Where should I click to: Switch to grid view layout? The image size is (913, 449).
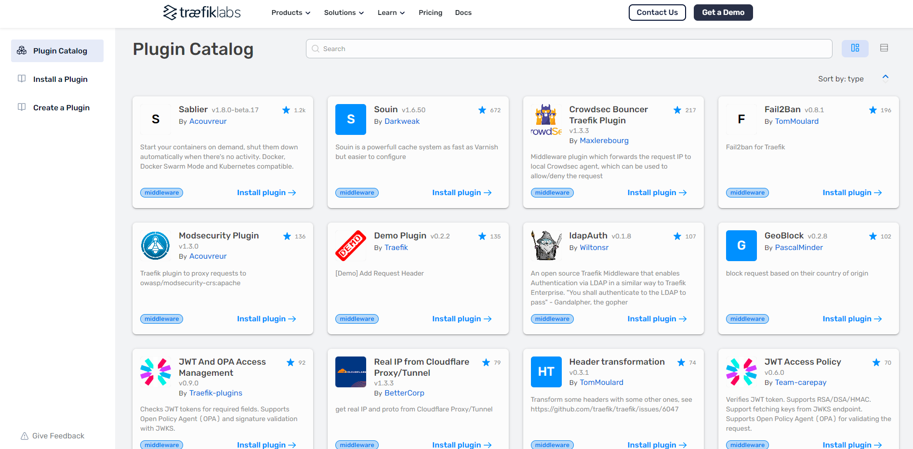tap(855, 48)
